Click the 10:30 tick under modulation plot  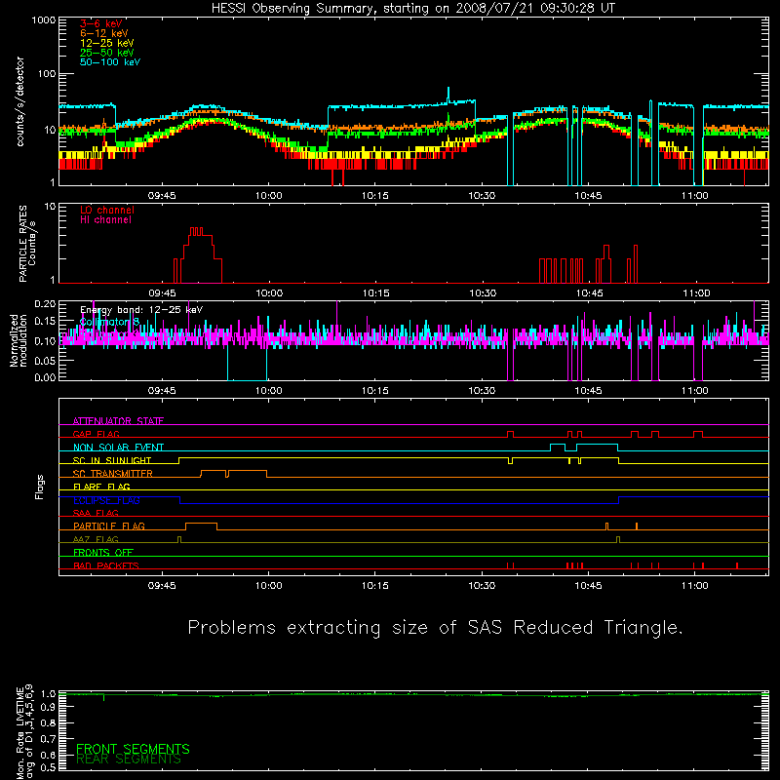482,391
